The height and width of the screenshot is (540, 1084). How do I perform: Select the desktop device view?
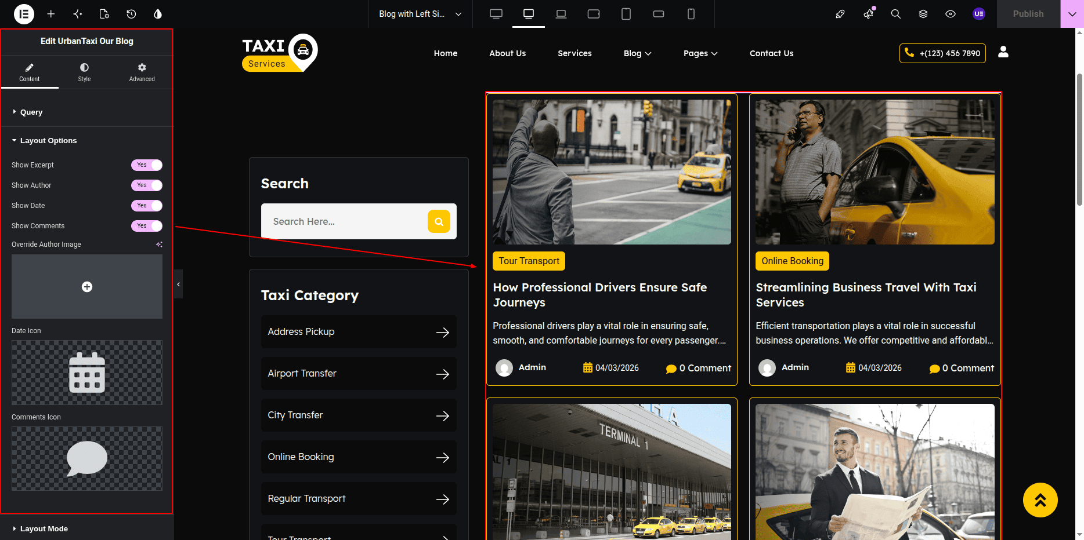click(x=529, y=14)
